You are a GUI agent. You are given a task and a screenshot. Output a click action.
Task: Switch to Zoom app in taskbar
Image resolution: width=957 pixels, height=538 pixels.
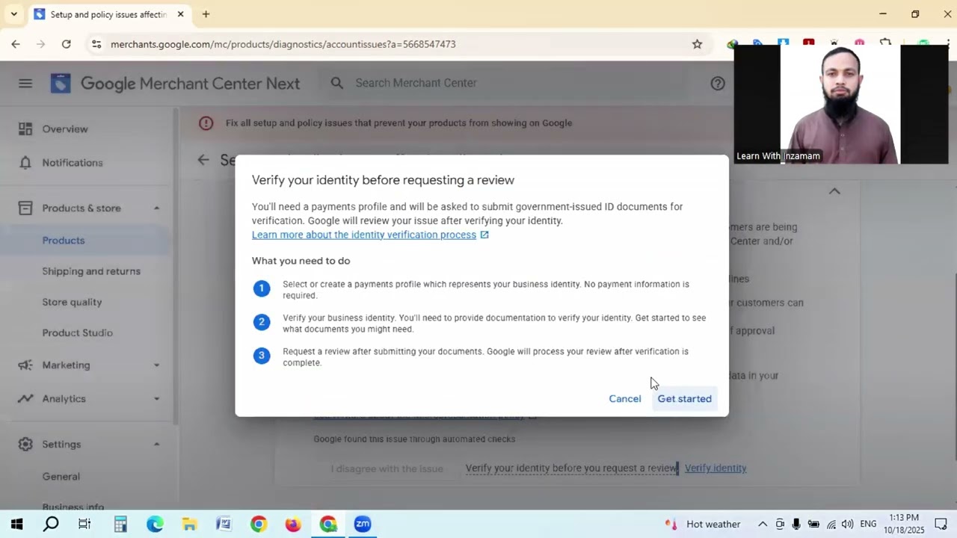pos(363,524)
